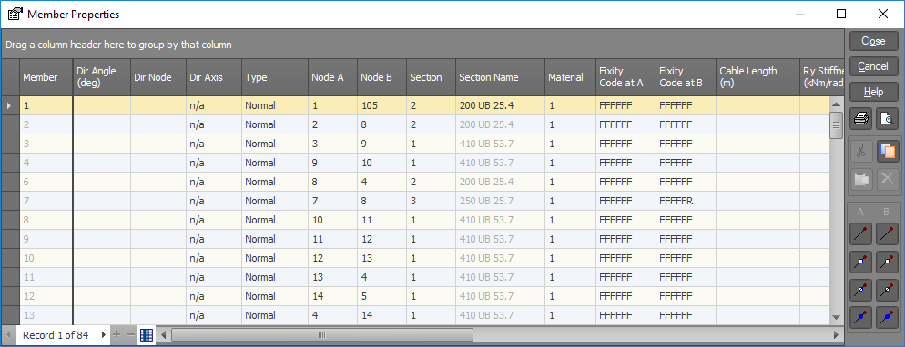The height and width of the screenshot is (347, 905).
Task: Click the X delete icon
Action: 887,180
